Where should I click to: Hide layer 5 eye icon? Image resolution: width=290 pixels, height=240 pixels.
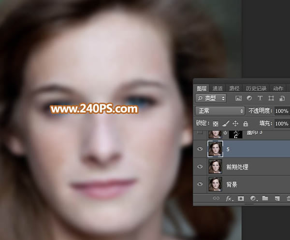(x=200, y=149)
